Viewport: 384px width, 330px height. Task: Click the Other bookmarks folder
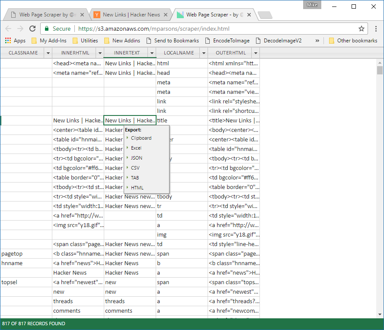[x=352, y=41]
